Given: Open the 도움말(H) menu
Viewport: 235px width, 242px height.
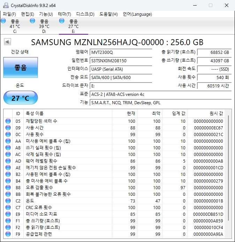Looking at the screenshot, I should click(x=108, y=14).
